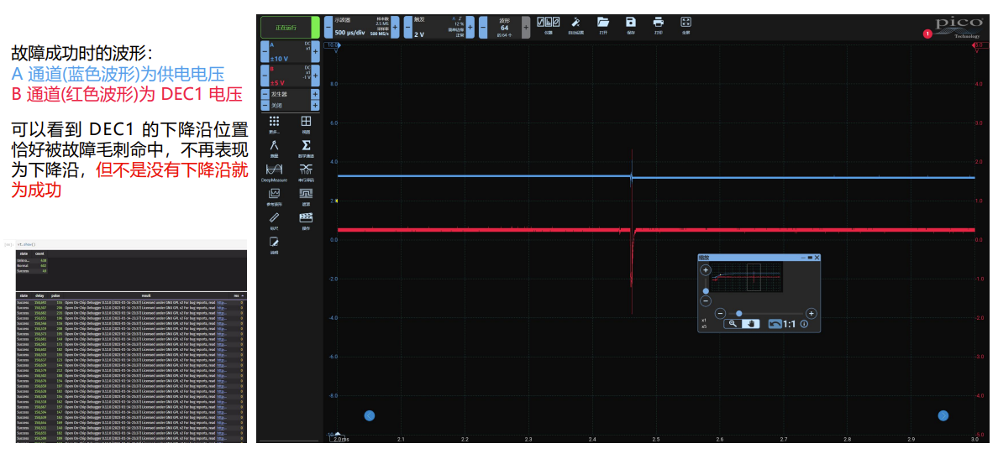Open the 发生器 signal generator settings
Screen dimensions: 998x454
[x=290, y=94]
